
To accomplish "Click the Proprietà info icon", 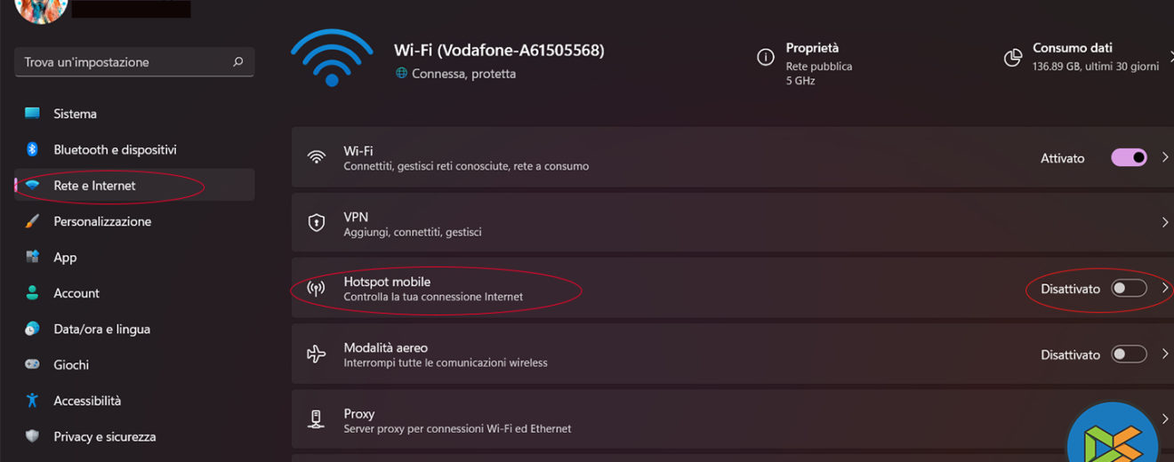I will tap(765, 58).
